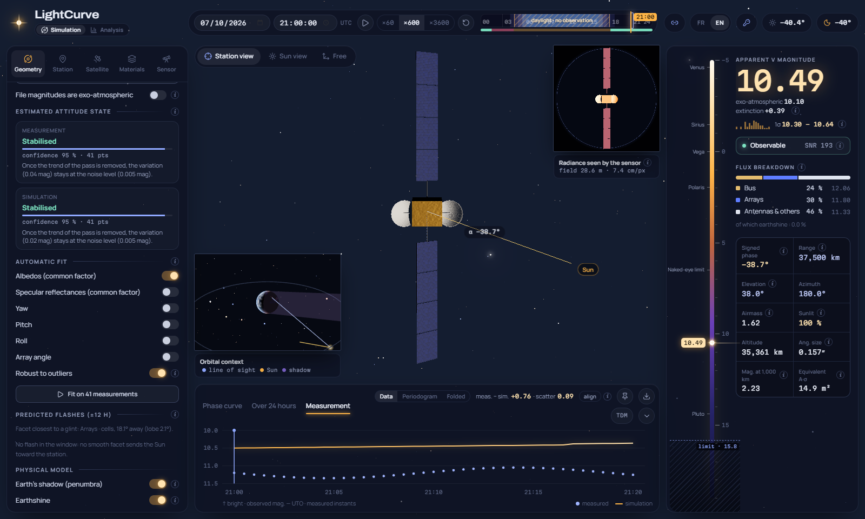This screenshot has height=519, width=865.
Task: Open the Phase curve tab
Action: click(222, 406)
